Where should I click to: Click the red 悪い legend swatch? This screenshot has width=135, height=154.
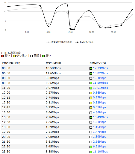2,56
